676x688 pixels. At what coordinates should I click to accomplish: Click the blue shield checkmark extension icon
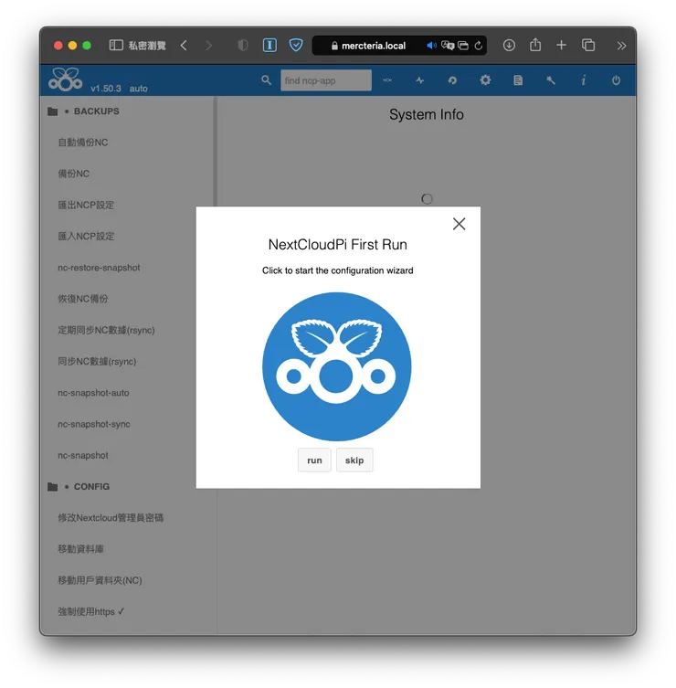pos(296,45)
